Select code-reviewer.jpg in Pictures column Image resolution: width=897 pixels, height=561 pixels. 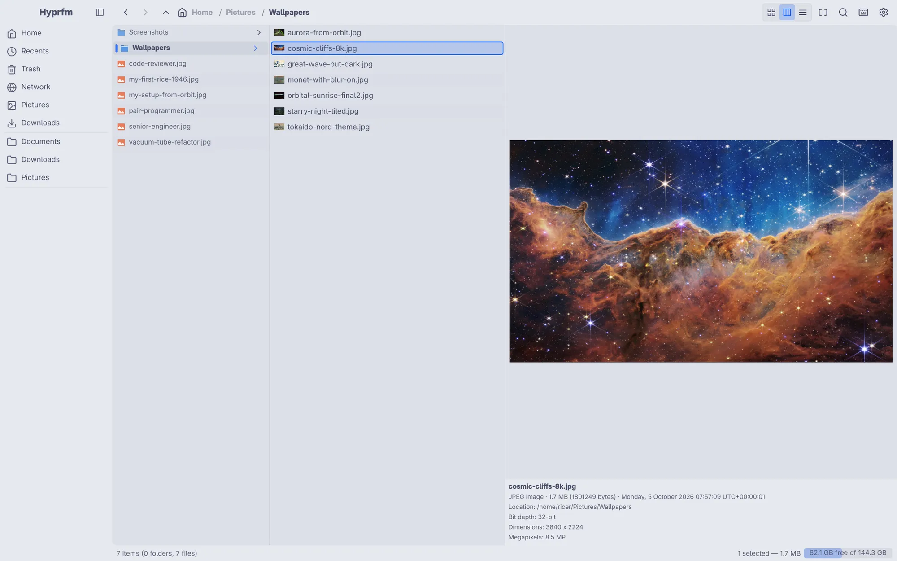pos(191,64)
